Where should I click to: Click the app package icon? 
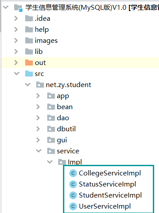pos(51,96)
